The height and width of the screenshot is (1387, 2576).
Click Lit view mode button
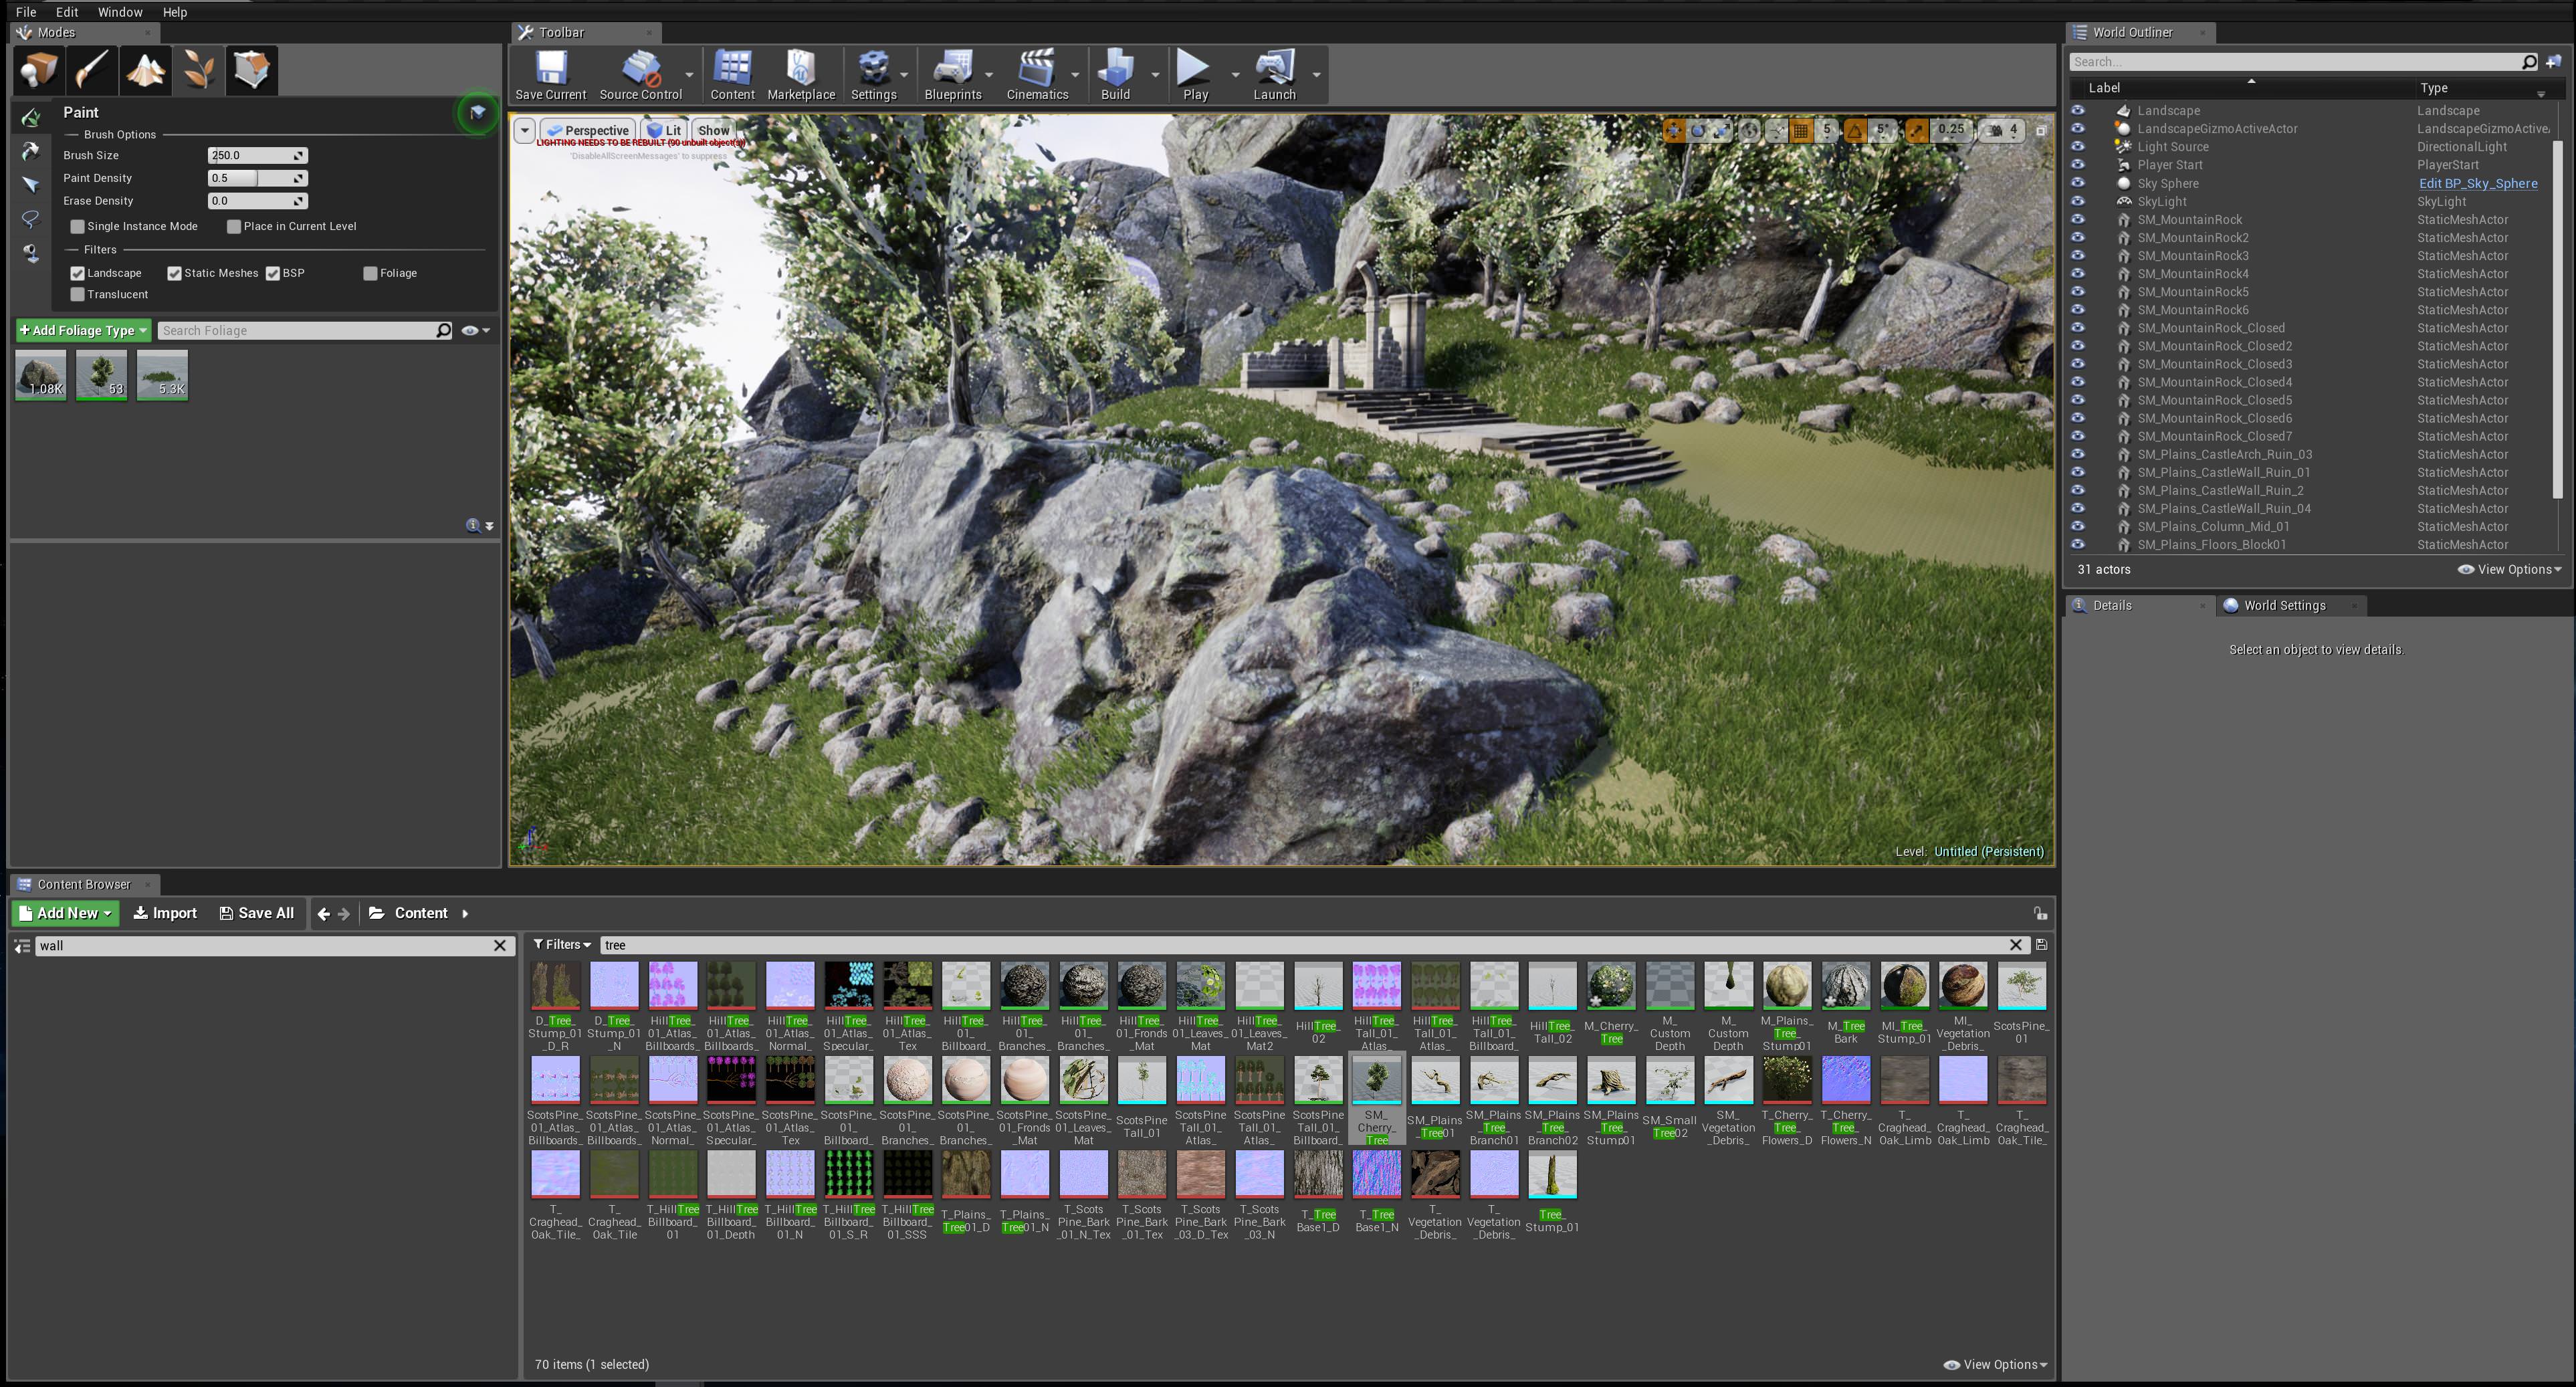[664, 131]
